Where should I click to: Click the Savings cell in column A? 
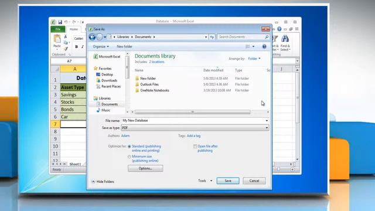73,95
